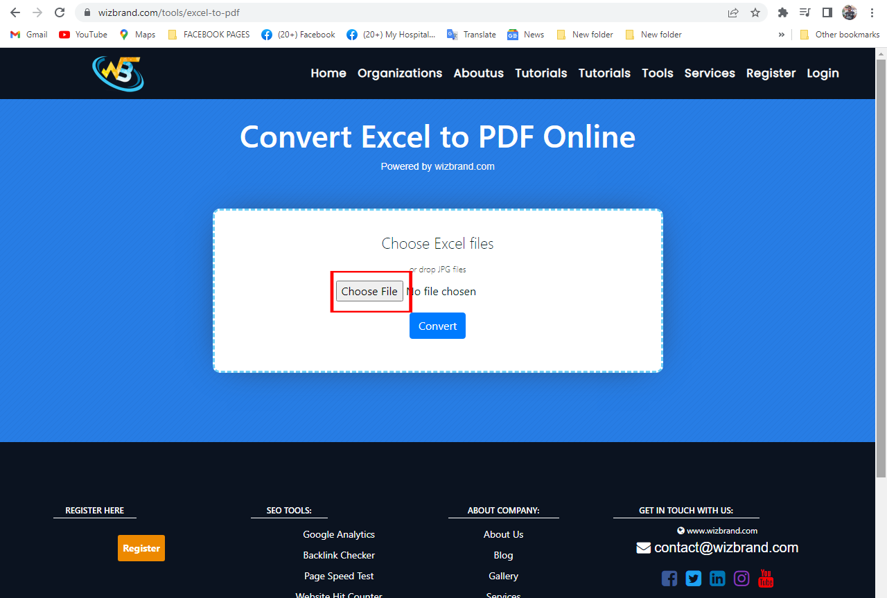
Task: Open the Page Speed Test link
Action: 339,576
